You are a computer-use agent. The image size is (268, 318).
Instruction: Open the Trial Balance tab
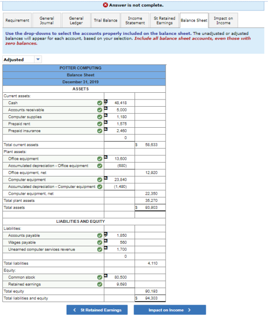point(106,20)
